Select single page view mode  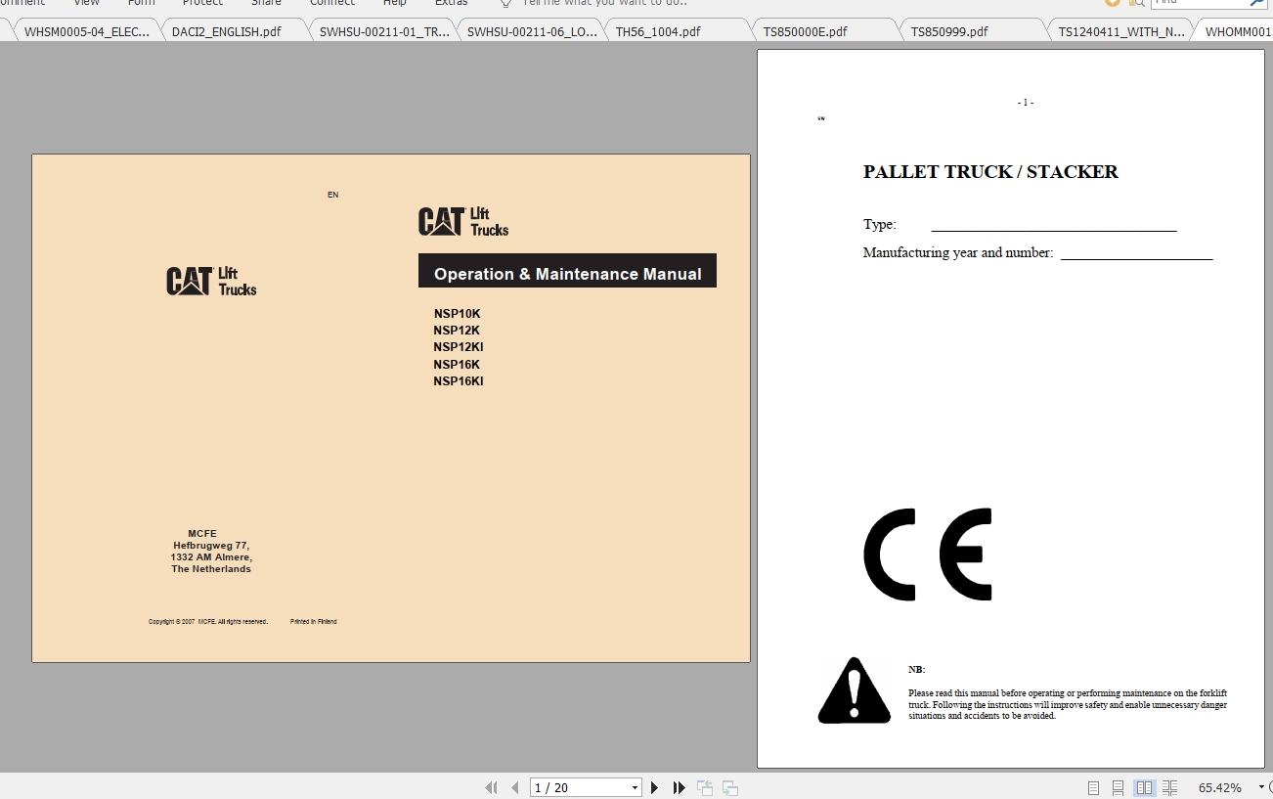[1093, 787]
